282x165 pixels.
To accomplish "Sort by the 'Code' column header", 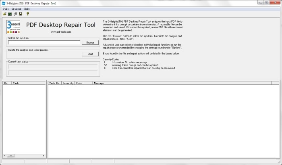I will [x=84, y=83].
